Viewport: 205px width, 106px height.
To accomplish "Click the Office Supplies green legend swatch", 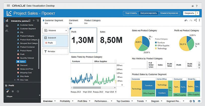I will (156, 45).
